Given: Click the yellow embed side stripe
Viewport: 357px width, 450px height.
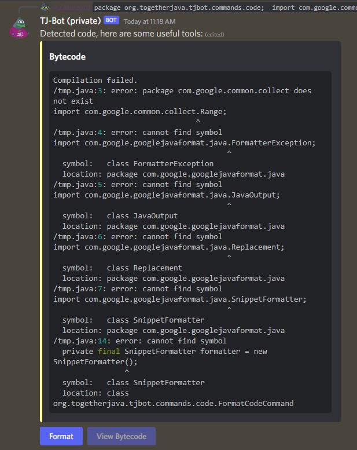Looking at the screenshot, I should pos(41,232).
